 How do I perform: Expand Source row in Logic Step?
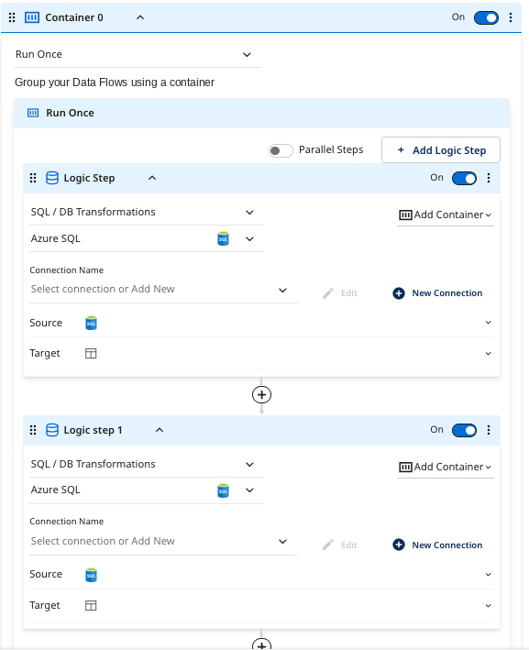tap(261, 323)
